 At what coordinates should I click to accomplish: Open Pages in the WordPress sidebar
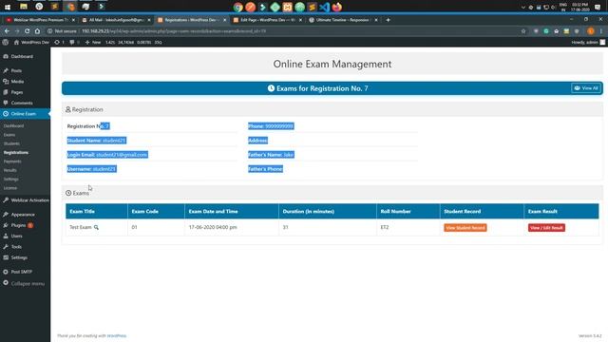pyautogui.click(x=17, y=92)
